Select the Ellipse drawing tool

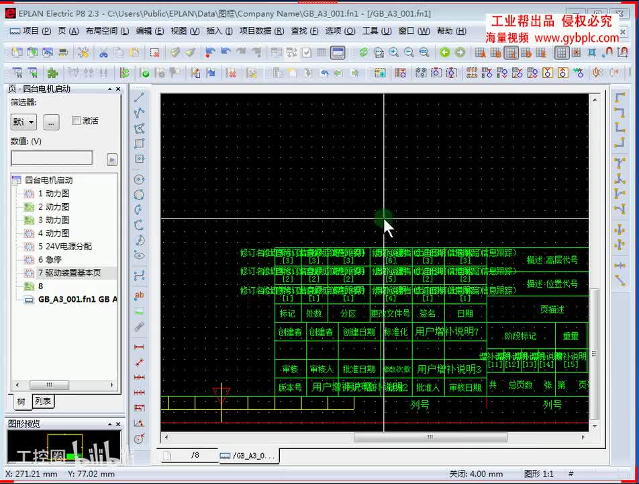(x=139, y=256)
